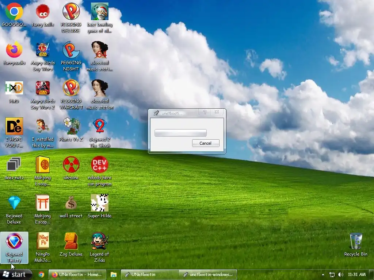The width and height of the screenshot is (374, 280).
Task: Open Mahjong Escap... icon beside deez nutz
Action: click(43, 171)
